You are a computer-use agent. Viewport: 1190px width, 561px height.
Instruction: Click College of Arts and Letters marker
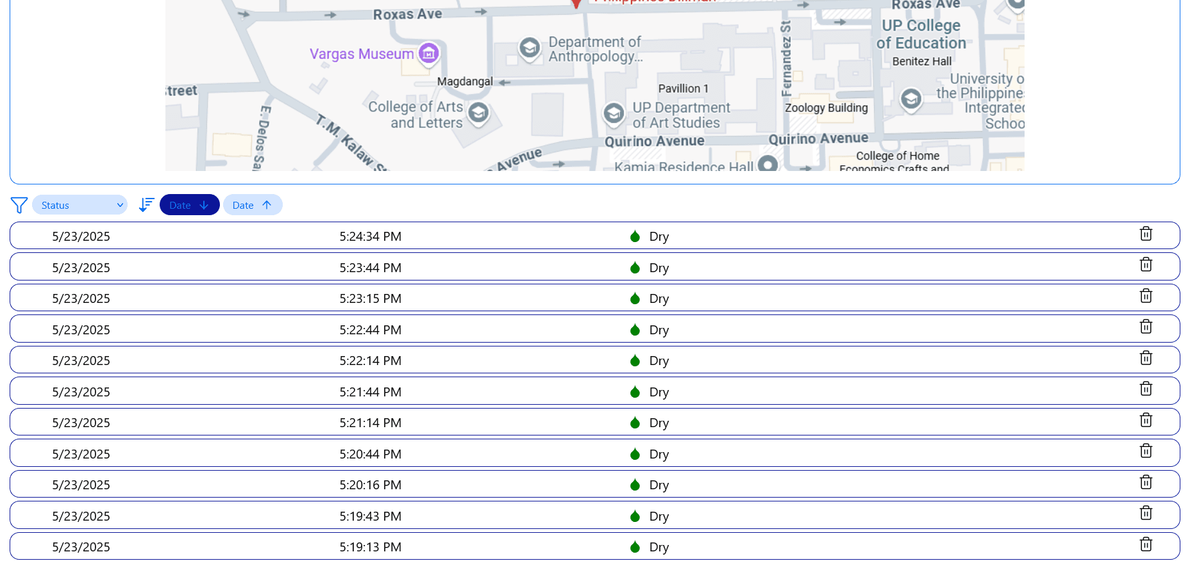(478, 113)
